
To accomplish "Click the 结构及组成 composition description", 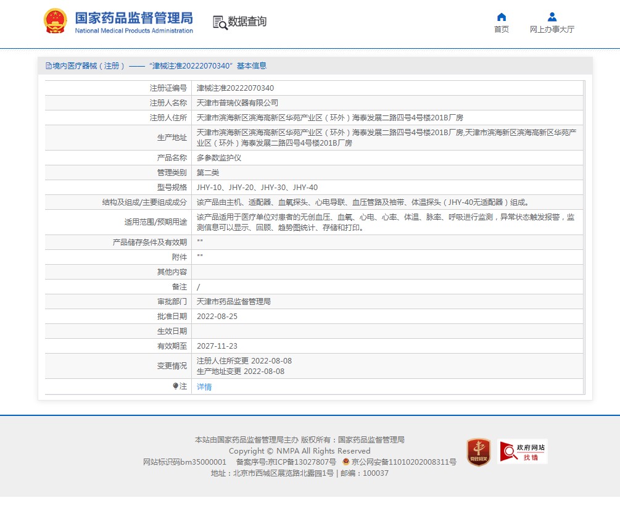I will click(363, 202).
